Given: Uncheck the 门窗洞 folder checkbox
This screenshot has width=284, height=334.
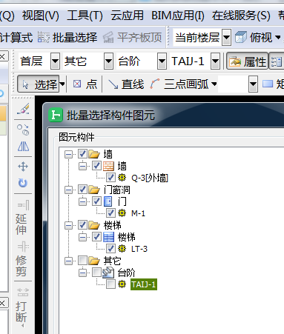Looking at the screenshot, I should 82,190.
